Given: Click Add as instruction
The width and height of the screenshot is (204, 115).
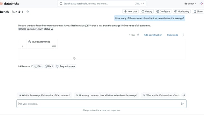Looking at the screenshot, I should tap(153, 35).
